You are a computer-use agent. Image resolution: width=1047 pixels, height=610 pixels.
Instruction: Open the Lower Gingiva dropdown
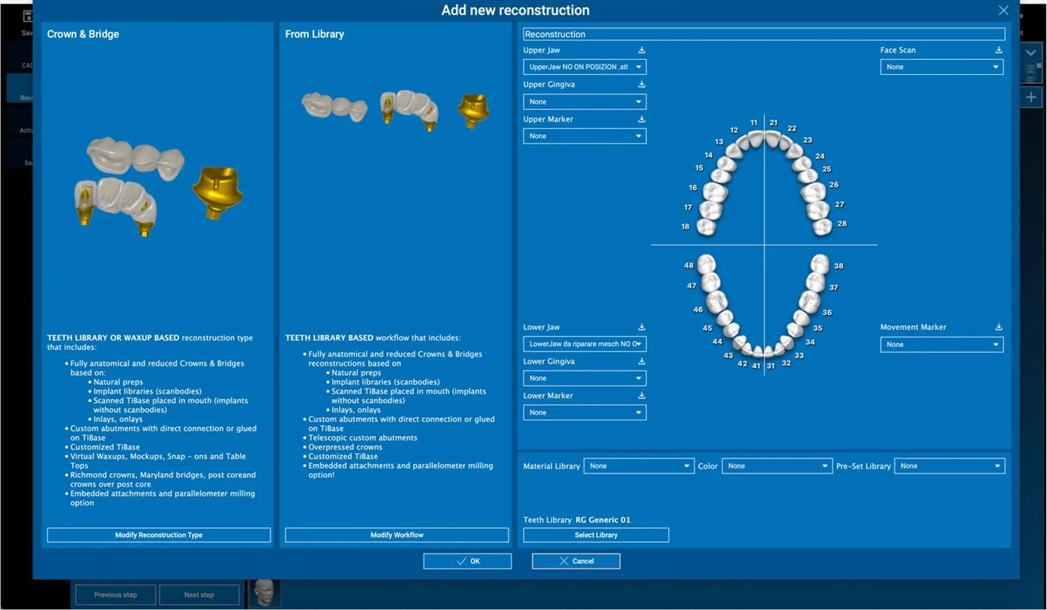click(x=584, y=378)
